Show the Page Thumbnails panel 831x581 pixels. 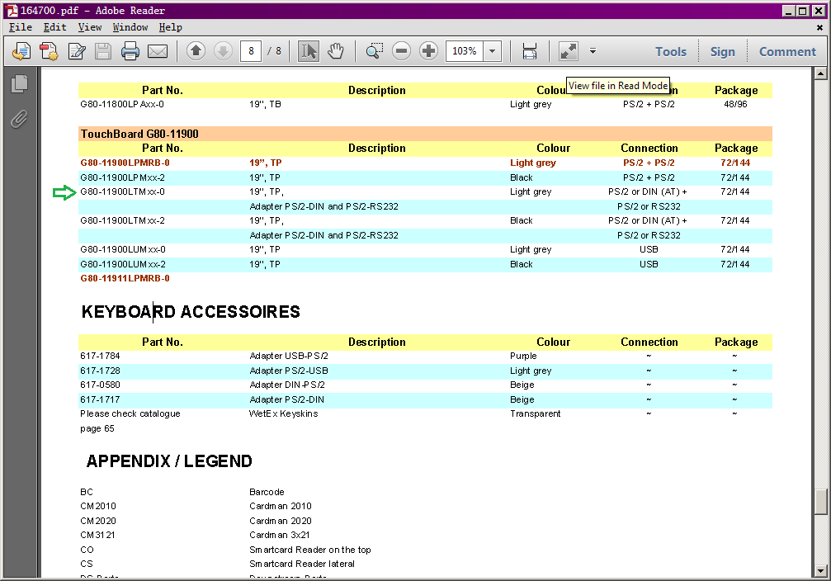click(x=19, y=83)
